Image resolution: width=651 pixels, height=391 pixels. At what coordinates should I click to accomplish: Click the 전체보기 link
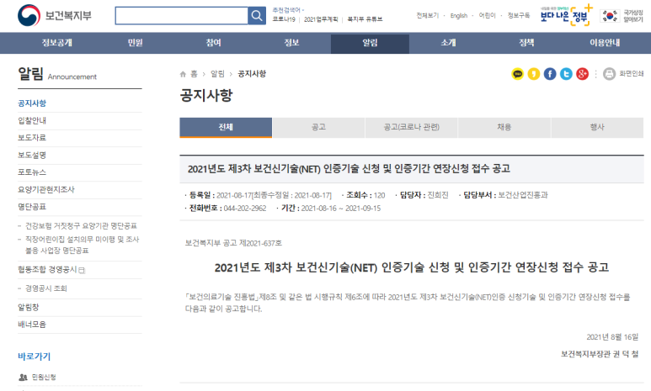click(428, 15)
